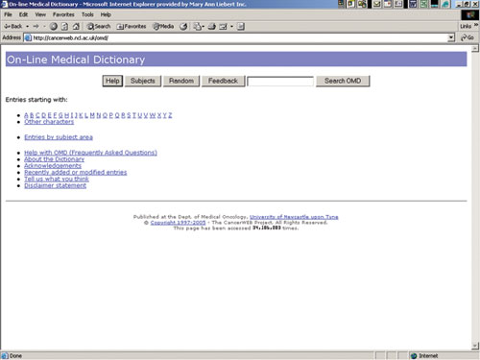The width and height of the screenshot is (480, 360).
Task: Click the envelope icon in the shortcut bar
Action: click(377, 4)
